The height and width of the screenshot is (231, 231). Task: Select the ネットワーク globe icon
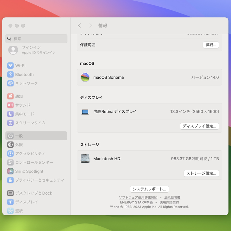pos(10,83)
